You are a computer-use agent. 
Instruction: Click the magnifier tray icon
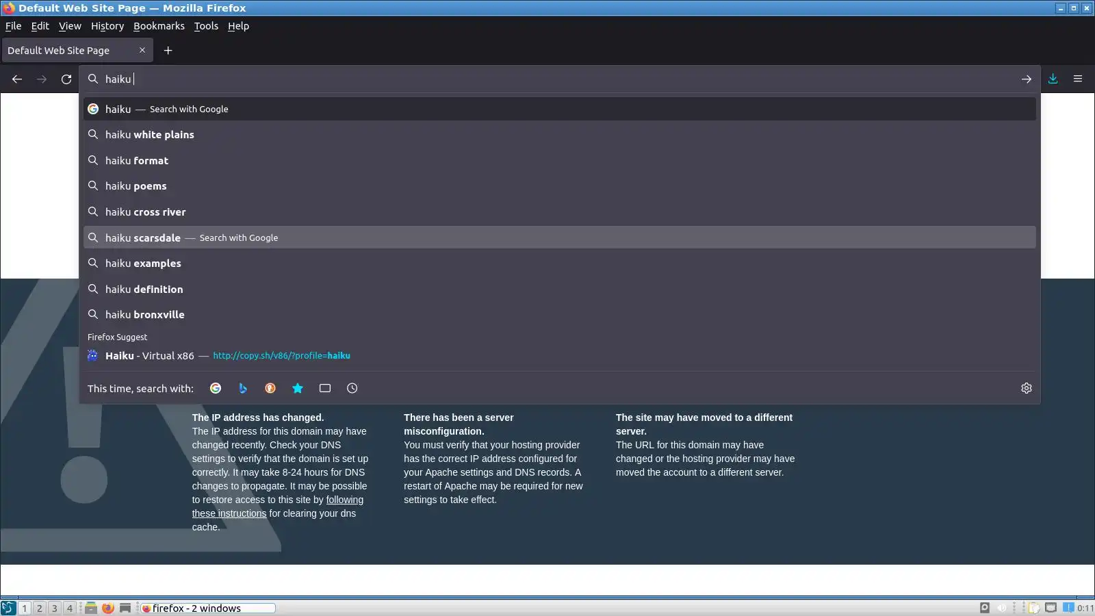coord(985,608)
